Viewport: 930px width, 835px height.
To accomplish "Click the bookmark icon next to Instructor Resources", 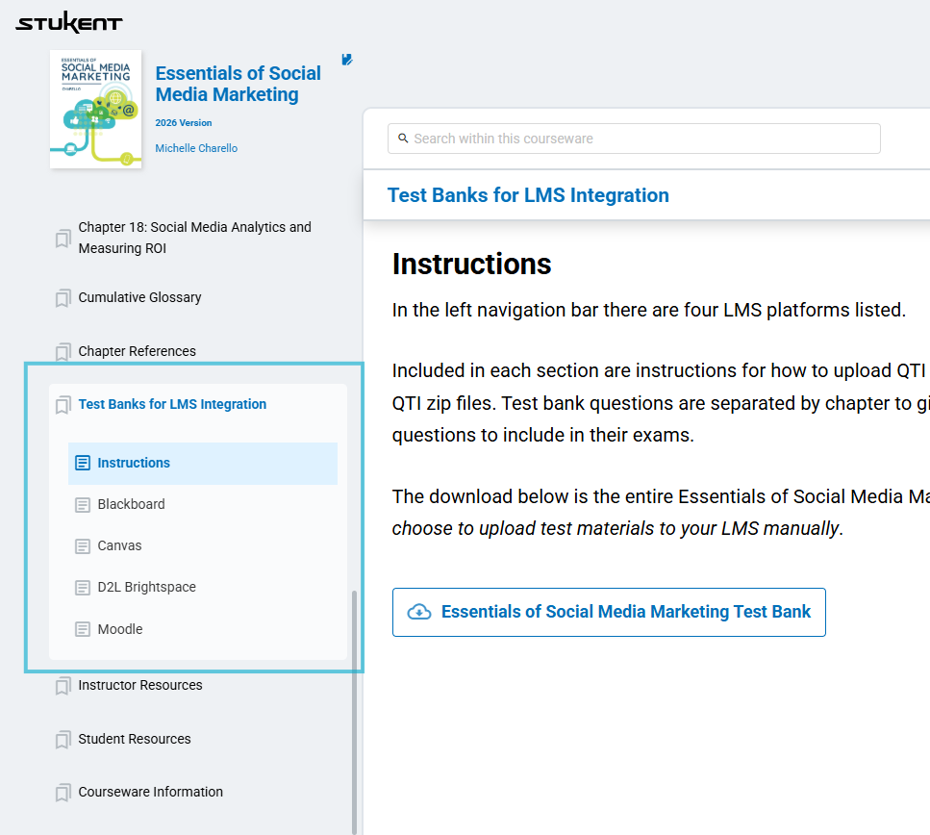I will pyautogui.click(x=63, y=686).
